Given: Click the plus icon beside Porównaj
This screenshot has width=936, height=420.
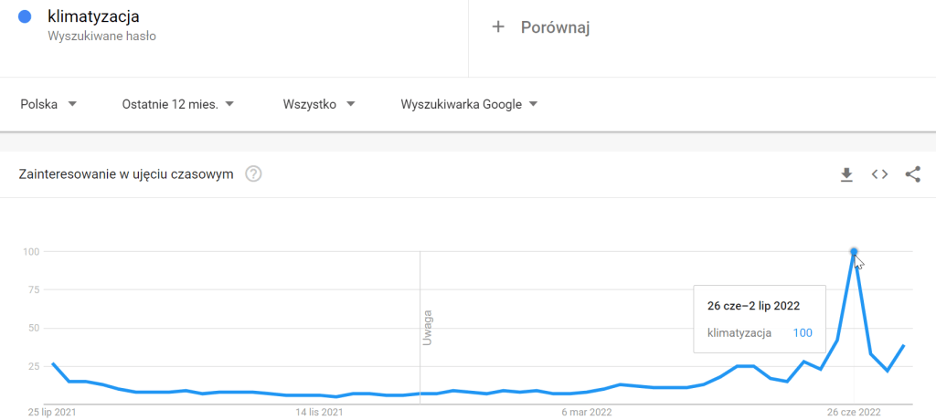Looking at the screenshot, I should pyautogui.click(x=498, y=27).
